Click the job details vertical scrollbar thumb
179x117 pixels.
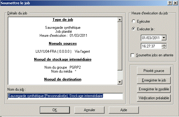click(x=120, y=46)
